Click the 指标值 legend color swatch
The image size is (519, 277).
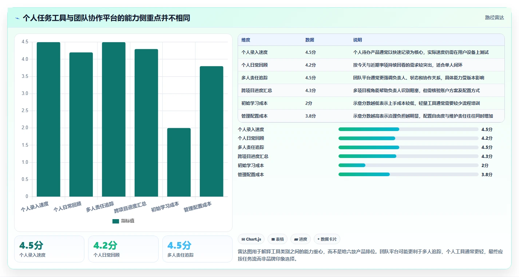pyautogui.click(x=116, y=221)
